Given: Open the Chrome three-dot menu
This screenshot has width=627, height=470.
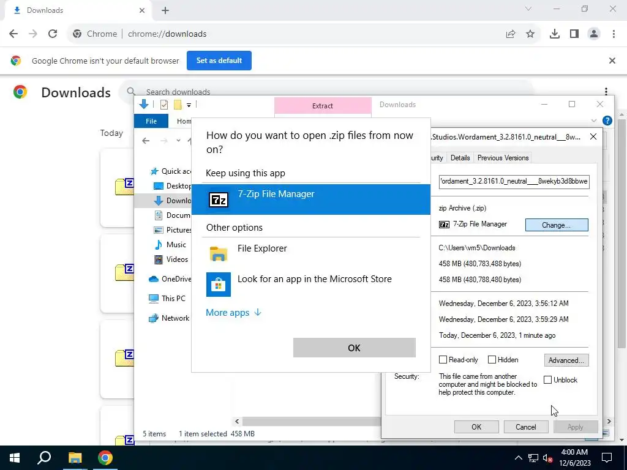Looking at the screenshot, I should [614, 34].
